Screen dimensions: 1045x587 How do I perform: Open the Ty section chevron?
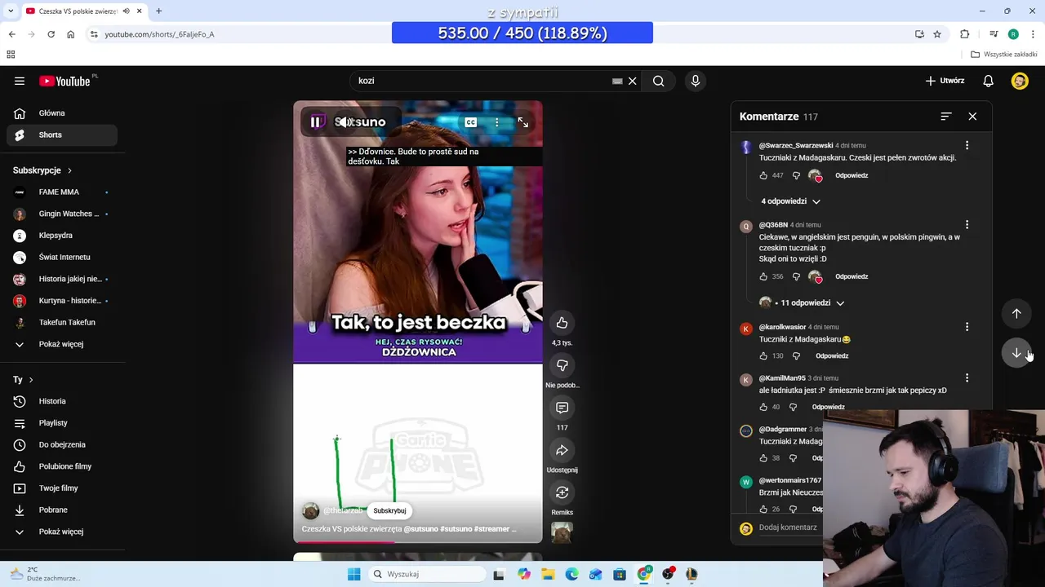(x=31, y=380)
